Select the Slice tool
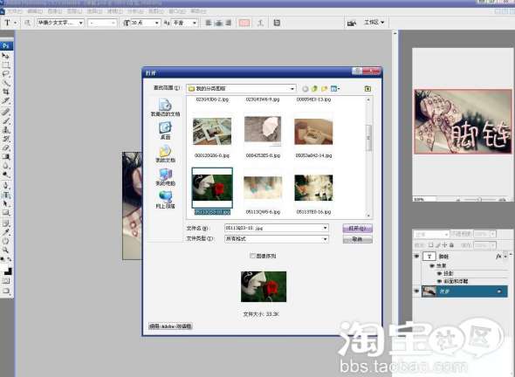515x377 pixels. tap(5, 100)
